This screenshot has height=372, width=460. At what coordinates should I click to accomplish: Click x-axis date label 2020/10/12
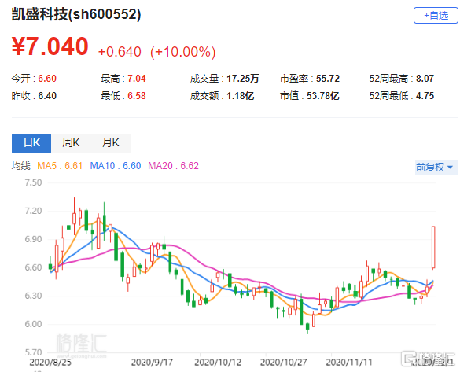pyautogui.click(x=218, y=363)
